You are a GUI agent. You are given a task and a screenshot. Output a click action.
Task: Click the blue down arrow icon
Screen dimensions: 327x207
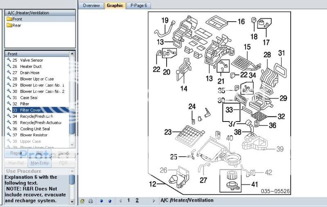[x=101, y=201]
